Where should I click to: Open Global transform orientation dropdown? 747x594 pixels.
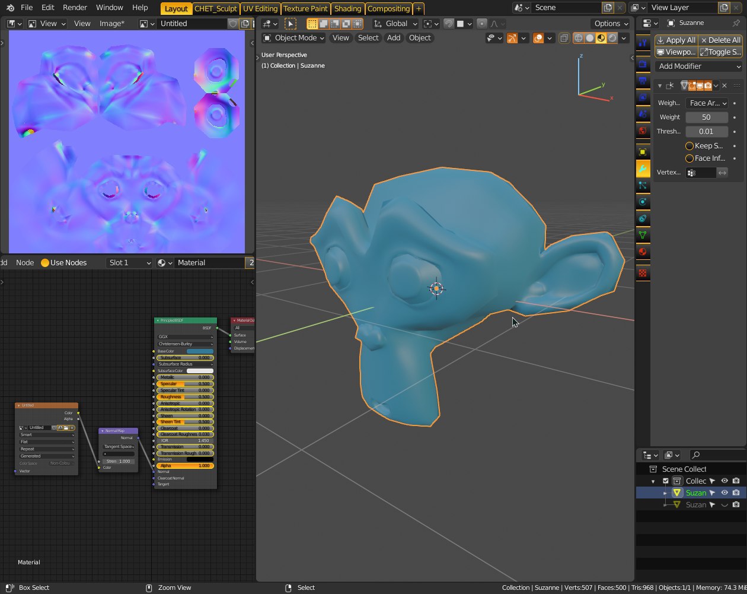pos(395,24)
